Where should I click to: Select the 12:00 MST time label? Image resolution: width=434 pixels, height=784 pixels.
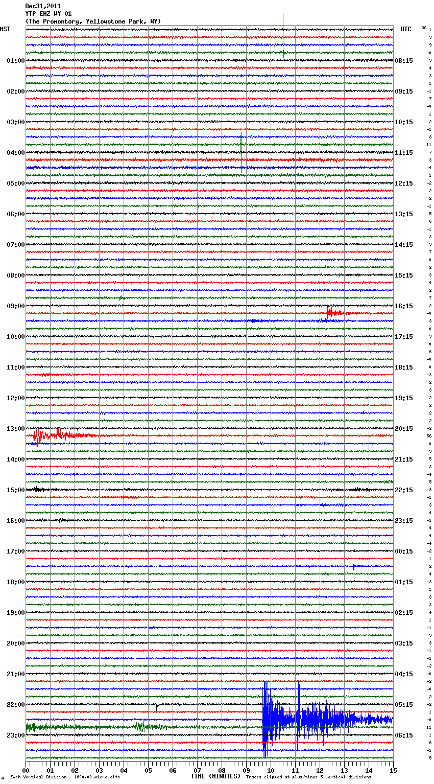[16, 398]
